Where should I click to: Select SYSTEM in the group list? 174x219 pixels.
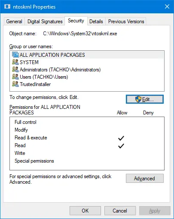(x=29, y=62)
